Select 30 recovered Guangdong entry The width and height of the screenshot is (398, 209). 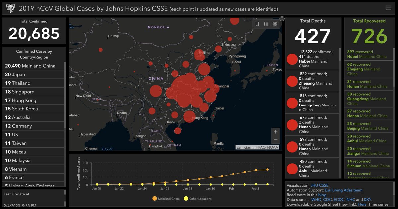point(368,99)
